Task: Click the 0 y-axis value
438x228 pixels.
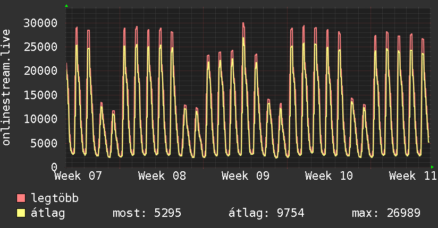Action: 54,167
